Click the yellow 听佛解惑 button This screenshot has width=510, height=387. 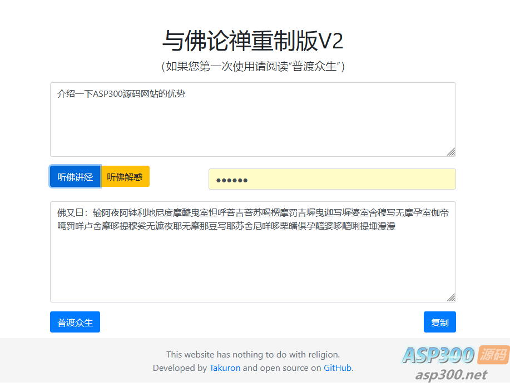pos(125,177)
